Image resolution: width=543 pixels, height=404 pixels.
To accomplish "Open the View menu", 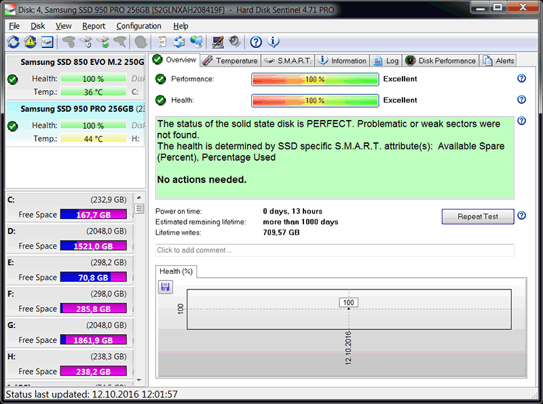I will pos(63,26).
